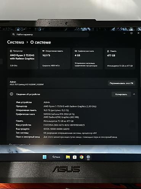Select the '477 GB' storage card
141x189 pixels.
120,59
